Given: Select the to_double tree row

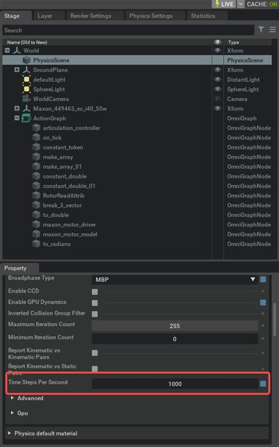Looking at the screenshot, I should click(x=137, y=215).
